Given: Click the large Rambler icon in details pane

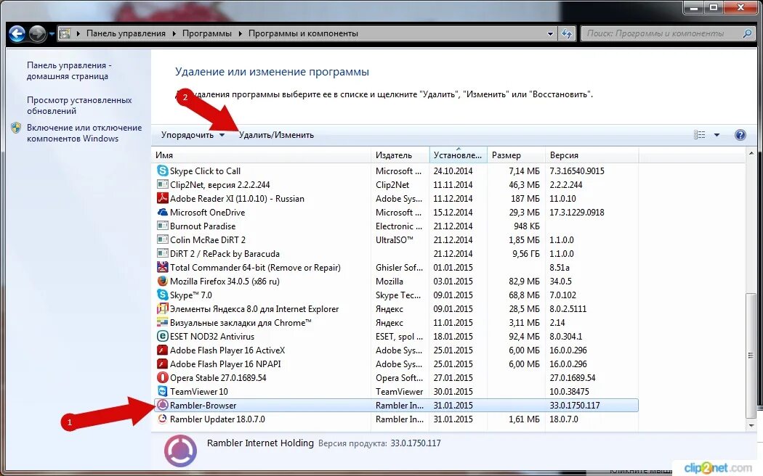Looking at the screenshot, I should 180,451.
